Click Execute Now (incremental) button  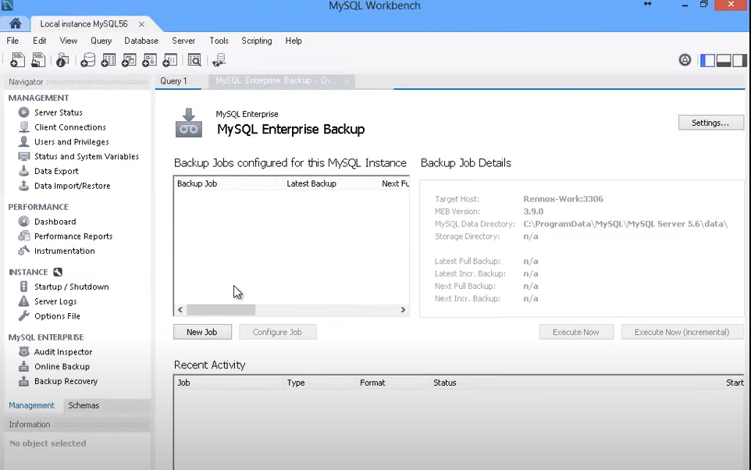coord(682,332)
